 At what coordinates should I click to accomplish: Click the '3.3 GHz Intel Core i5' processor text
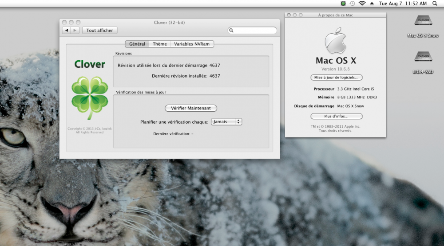pos(356,89)
